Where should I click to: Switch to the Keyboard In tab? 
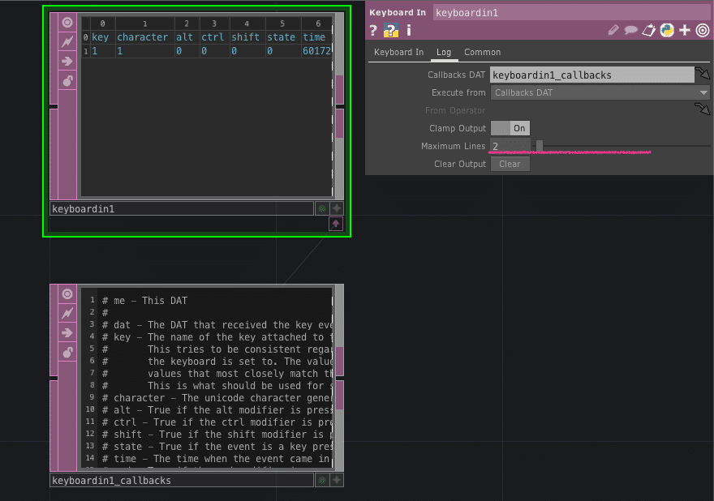(399, 53)
